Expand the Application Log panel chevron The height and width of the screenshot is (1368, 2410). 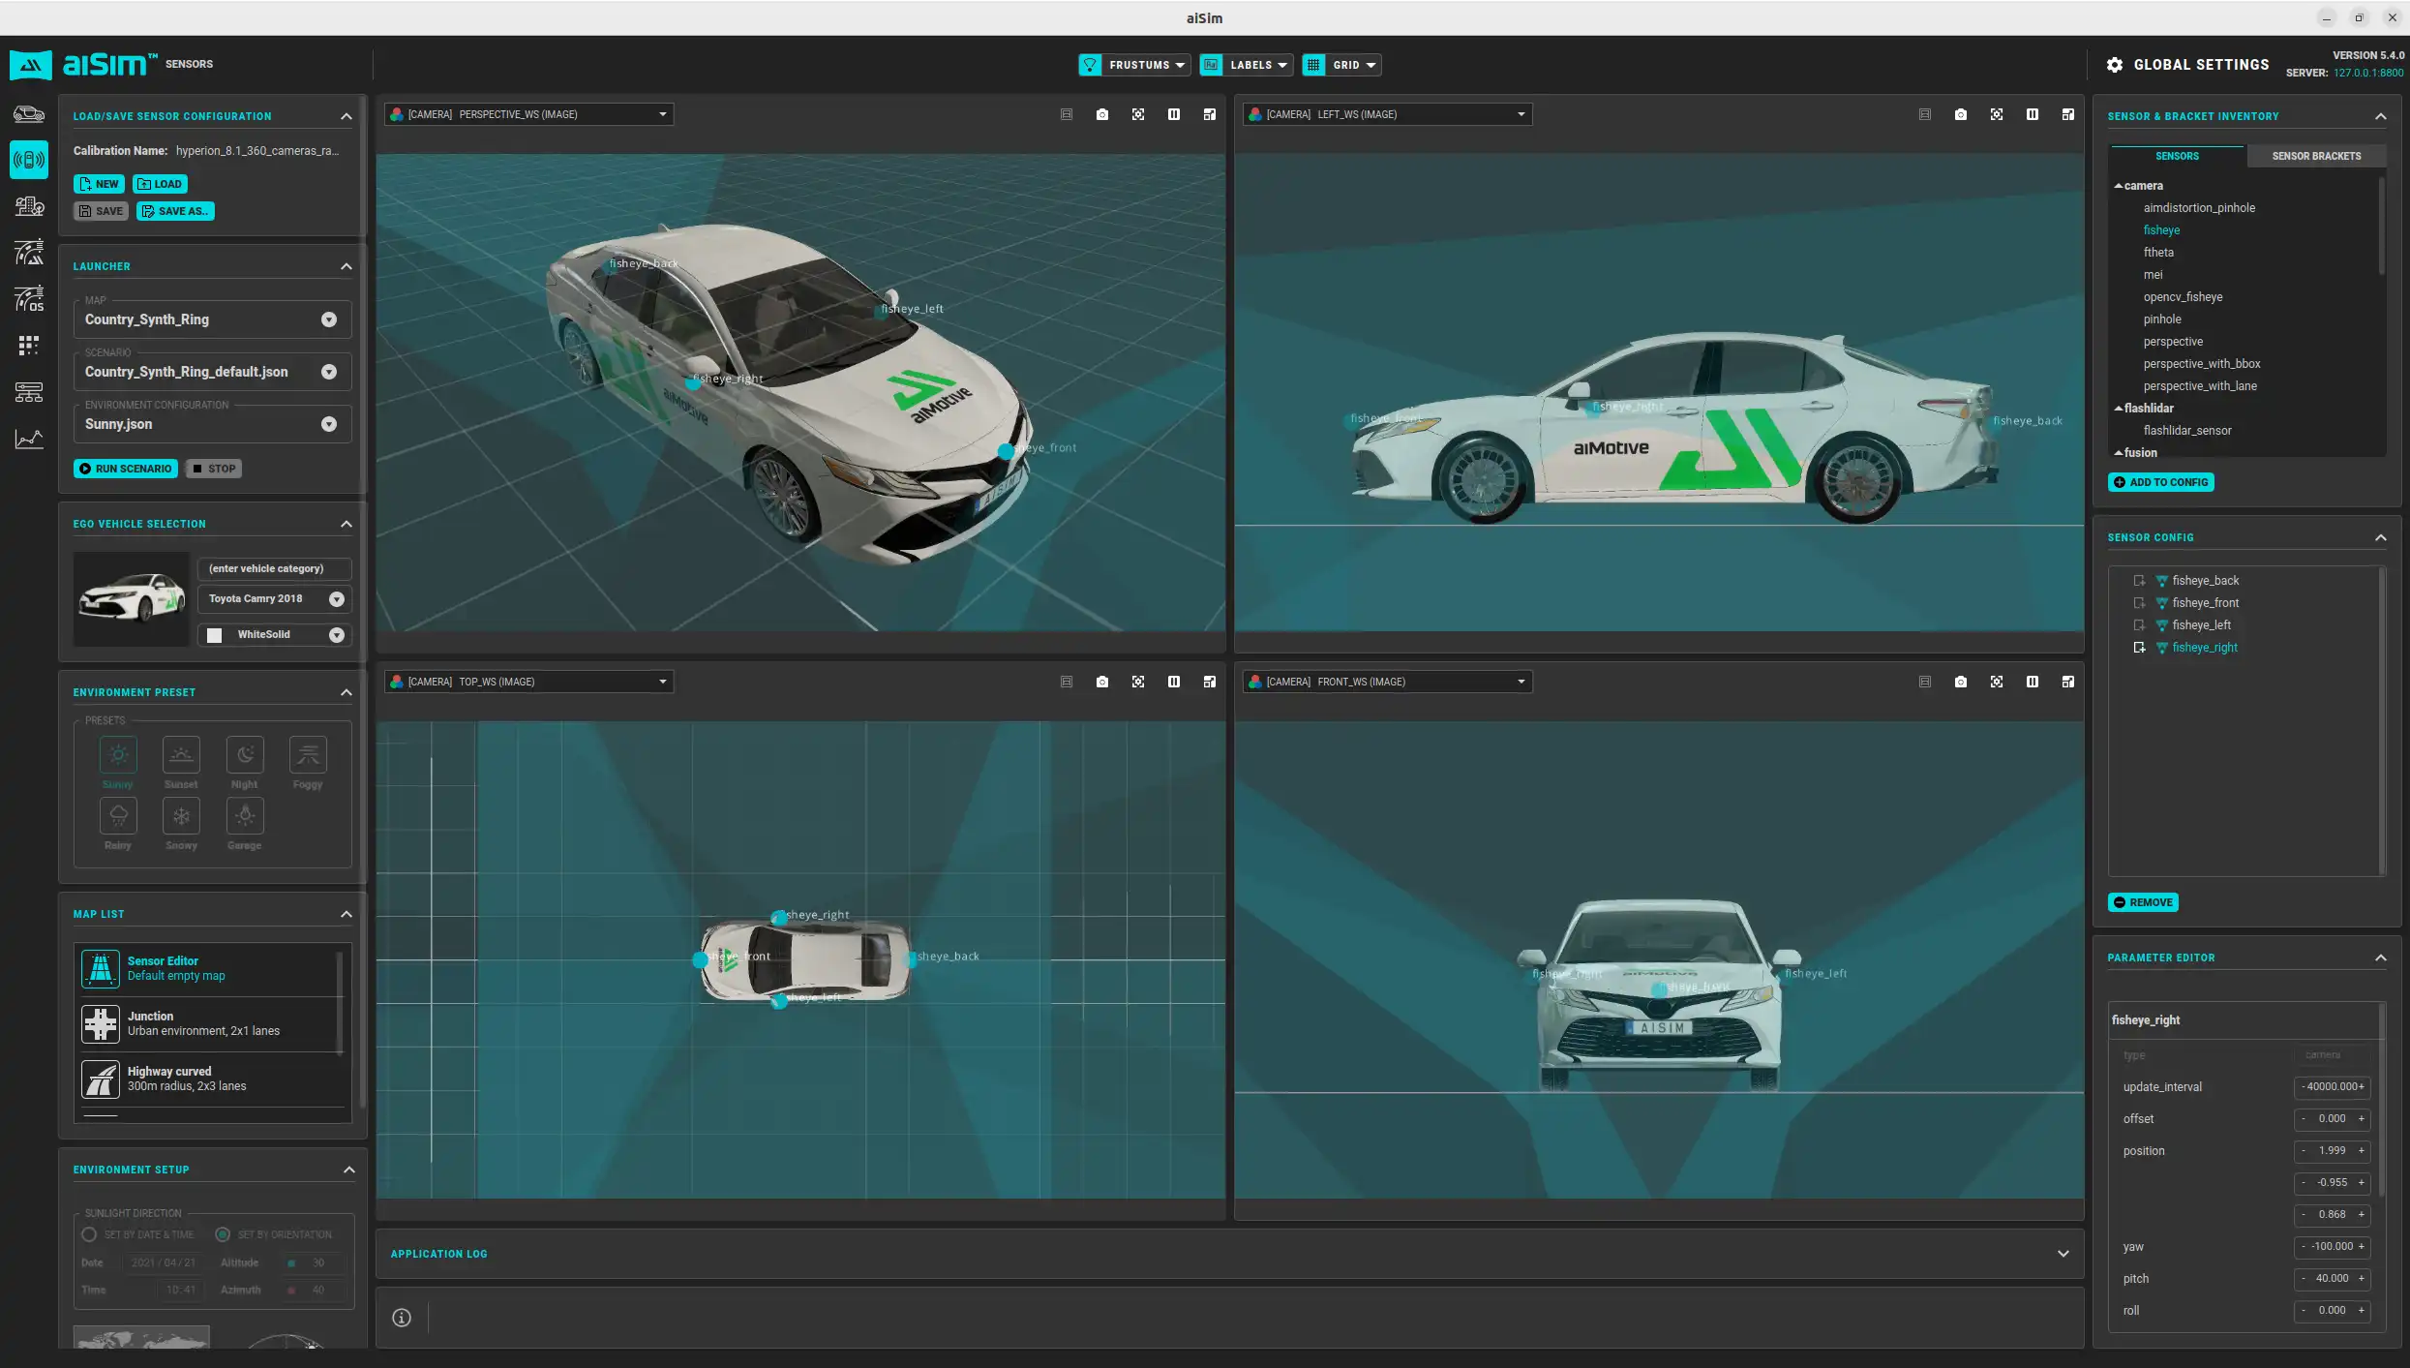tap(2064, 1254)
